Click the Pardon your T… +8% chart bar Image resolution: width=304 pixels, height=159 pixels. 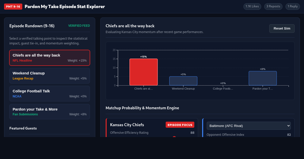click(x=263, y=78)
